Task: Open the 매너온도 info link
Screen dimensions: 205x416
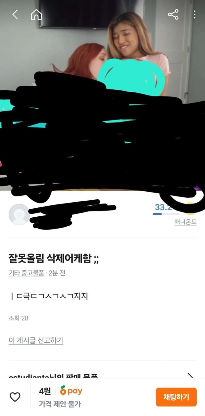Action: coord(185,222)
